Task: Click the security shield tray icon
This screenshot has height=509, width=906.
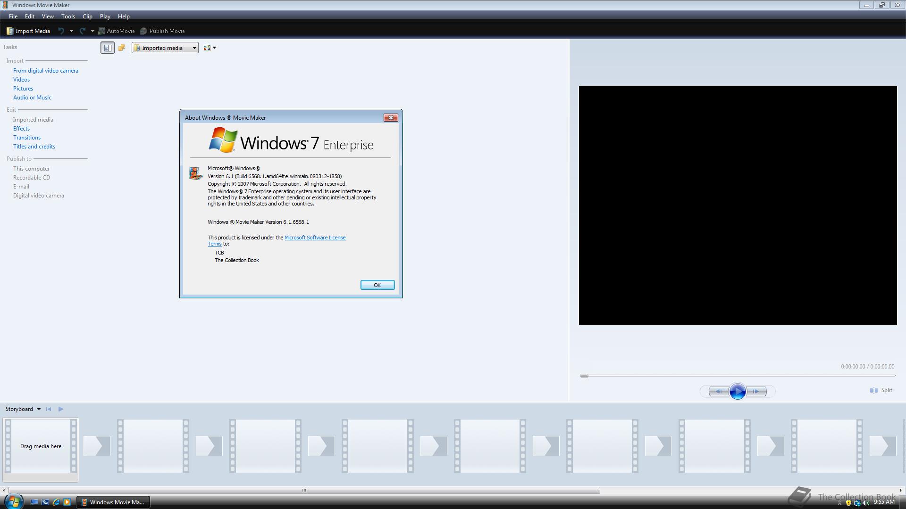Action: [x=848, y=503]
